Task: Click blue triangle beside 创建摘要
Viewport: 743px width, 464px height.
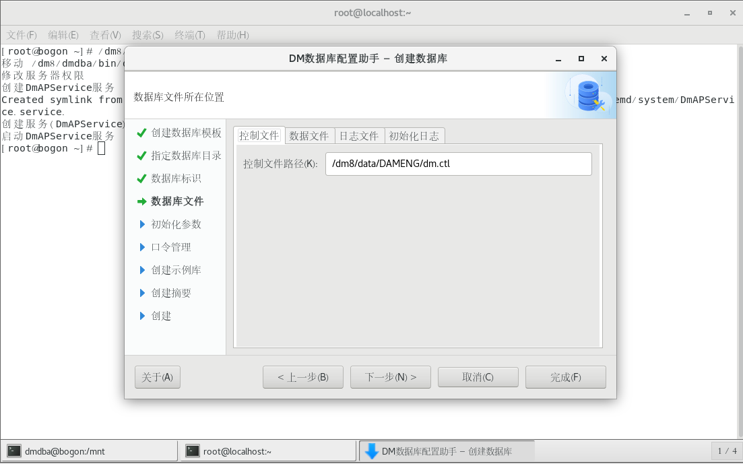Action: tap(142, 294)
